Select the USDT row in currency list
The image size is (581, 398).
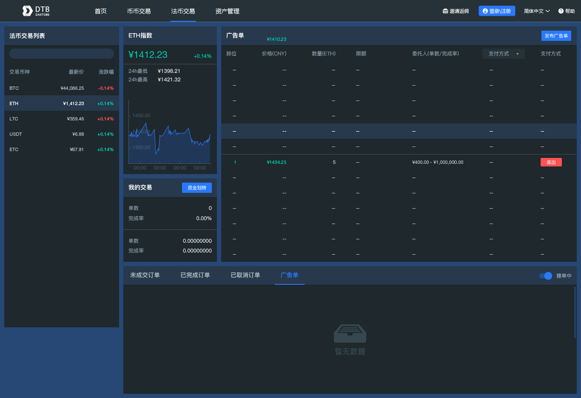pos(62,134)
